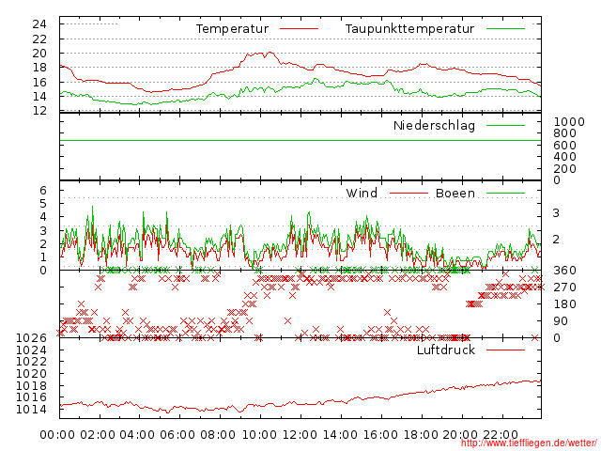
Task: Click the 360 wind direction axis value
Action: 564,271
